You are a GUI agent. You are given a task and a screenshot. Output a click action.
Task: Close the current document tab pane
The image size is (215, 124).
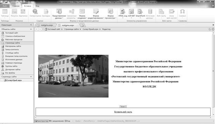click(213, 25)
